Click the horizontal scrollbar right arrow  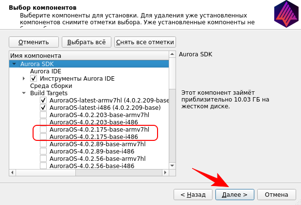(x=166, y=172)
